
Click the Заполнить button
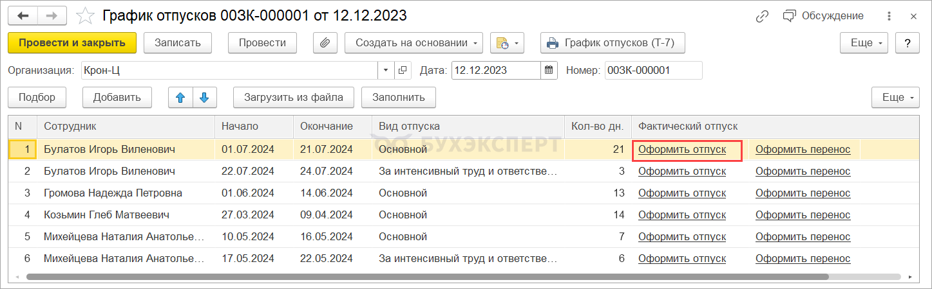coord(399,98)
